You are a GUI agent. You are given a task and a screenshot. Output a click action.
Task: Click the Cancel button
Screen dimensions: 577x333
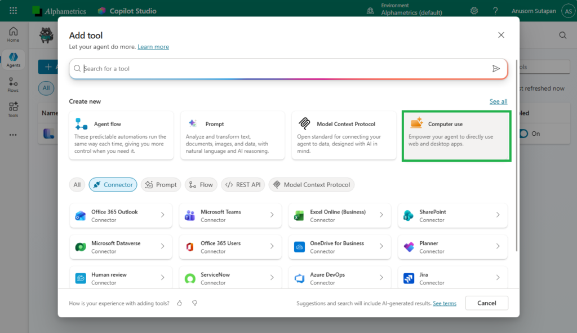coord(486,303)
